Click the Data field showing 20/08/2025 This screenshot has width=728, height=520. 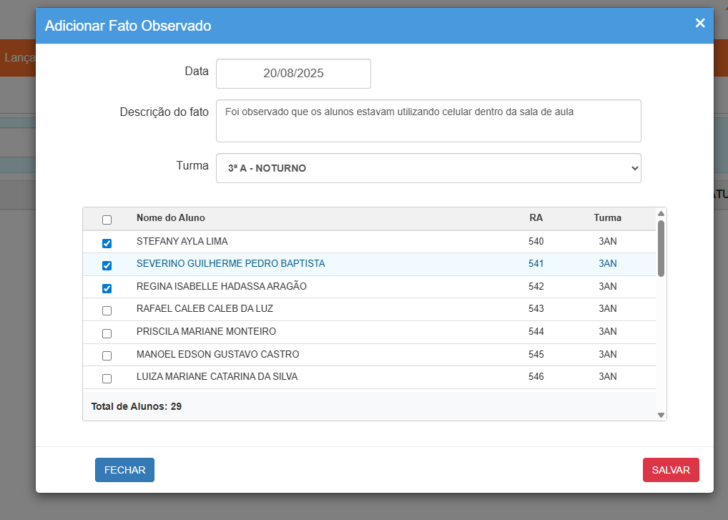click(x=293, y=74)
